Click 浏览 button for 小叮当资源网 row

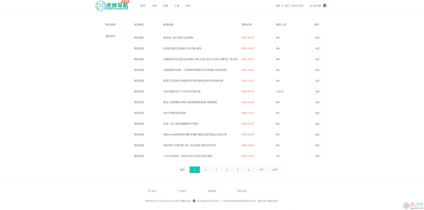(x=317, y=156)
